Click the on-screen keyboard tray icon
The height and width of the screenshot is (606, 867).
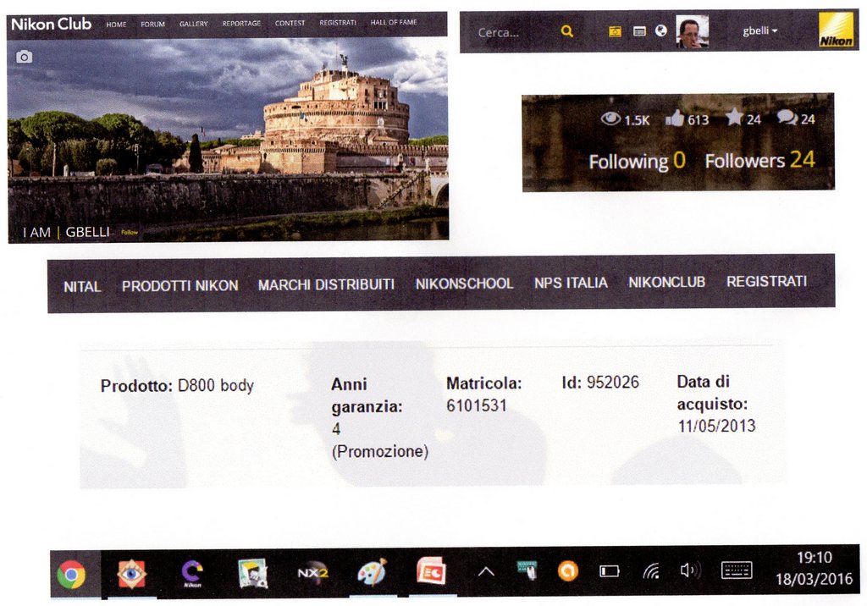736,571
